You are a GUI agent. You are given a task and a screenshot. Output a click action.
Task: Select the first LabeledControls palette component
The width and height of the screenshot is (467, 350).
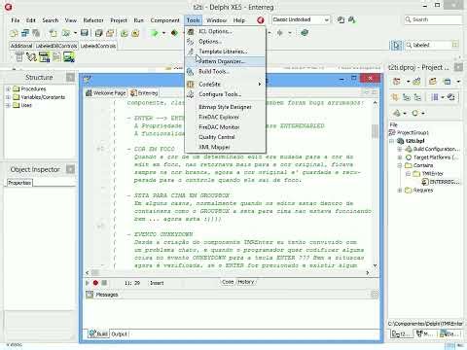tap(19, 57)
